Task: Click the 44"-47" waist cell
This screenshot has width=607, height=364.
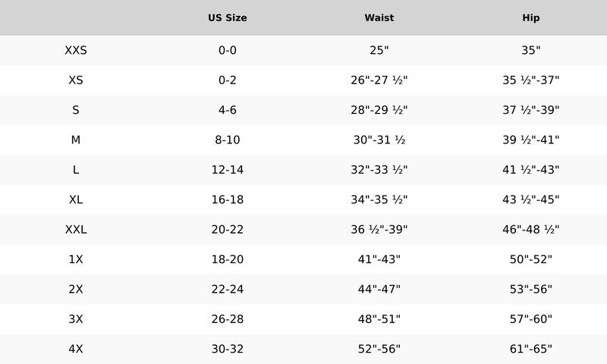Action: pos(379,289)
